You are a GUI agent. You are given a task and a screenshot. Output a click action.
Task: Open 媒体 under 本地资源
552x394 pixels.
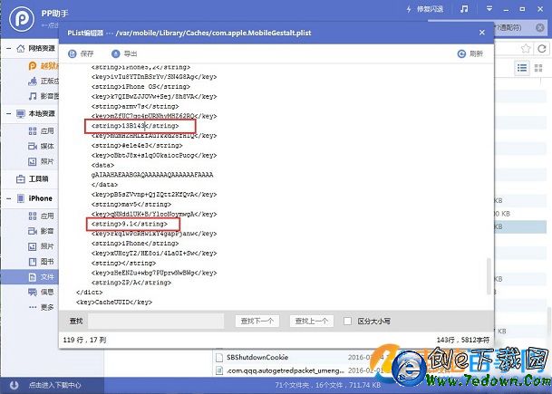tap(41, 146)
